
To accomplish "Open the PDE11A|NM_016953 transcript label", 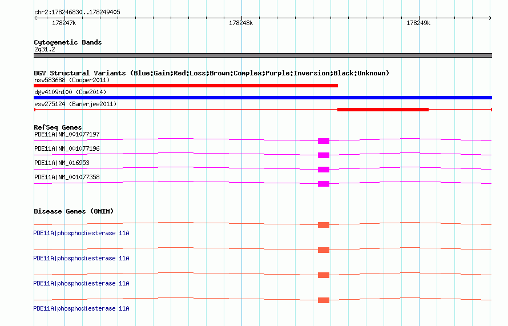I will tap(62, 163).
